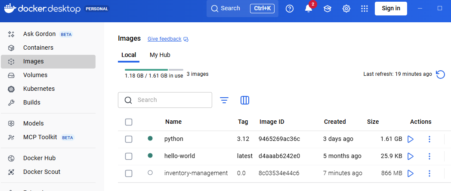Run the inventory-management image
Screen dimensions: 451x191
(x=411, y=173)
